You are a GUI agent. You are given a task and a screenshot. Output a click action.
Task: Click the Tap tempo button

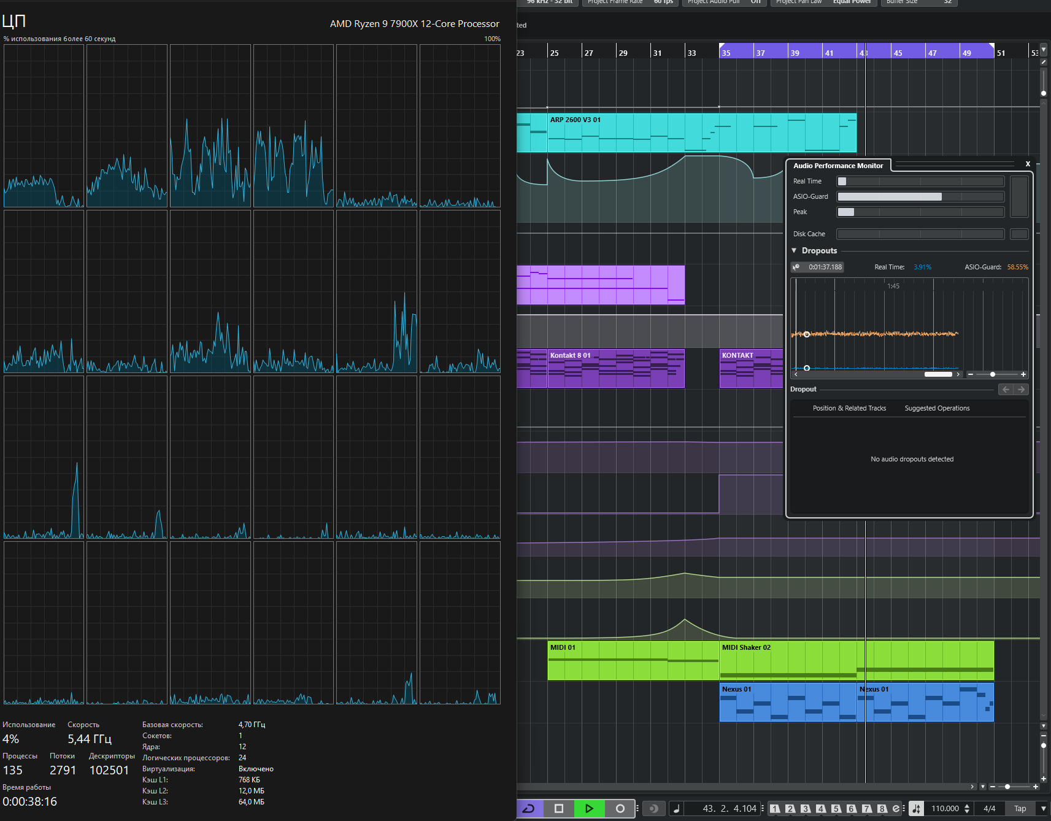coord(1020,809)
